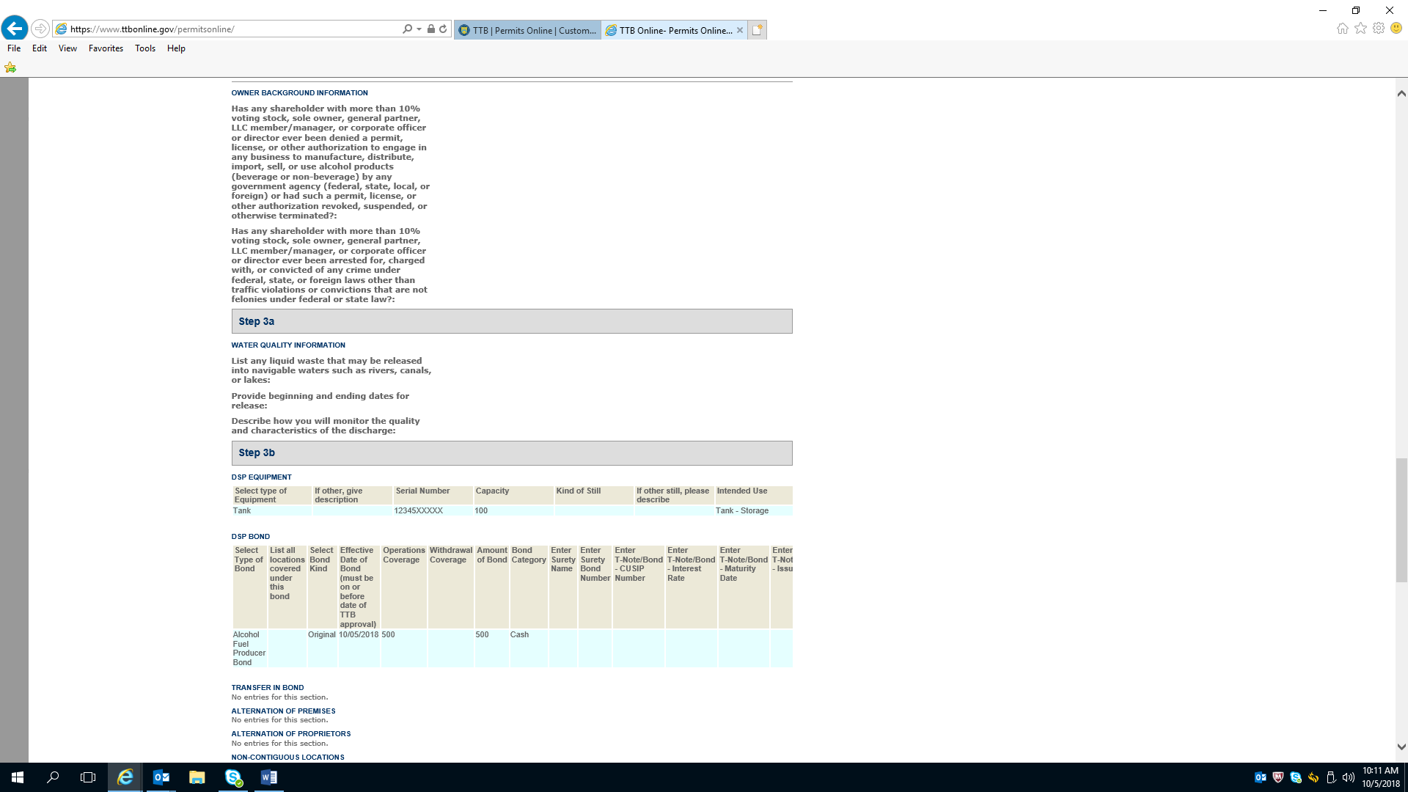Screen dimensions: 1408x792
Task: Open the browser Home icon
Action: (x=1342, y=29)
